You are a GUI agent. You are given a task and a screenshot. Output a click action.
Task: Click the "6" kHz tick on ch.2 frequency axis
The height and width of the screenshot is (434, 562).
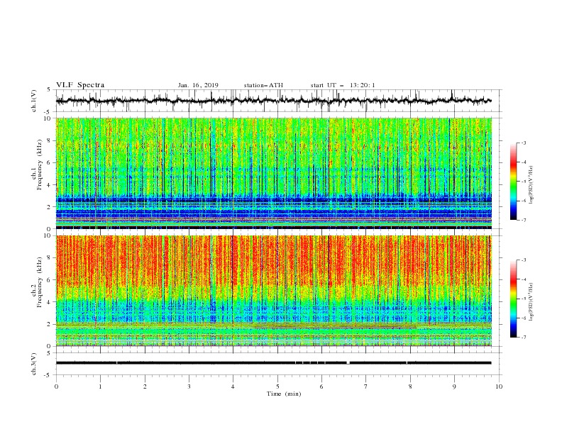pyautogui.click(x=50, y=280)
